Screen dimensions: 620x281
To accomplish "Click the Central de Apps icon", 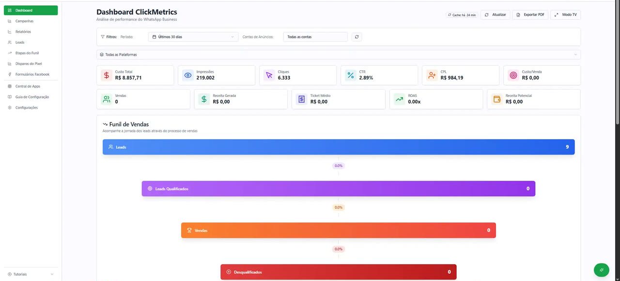I will point(10,86).
